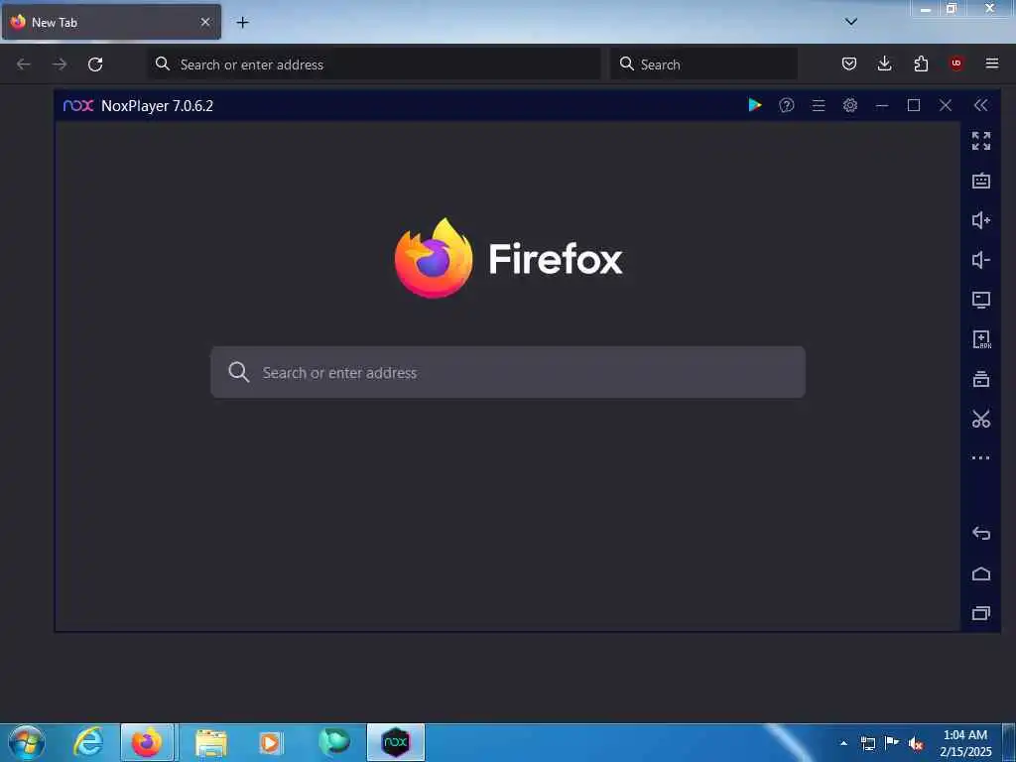Open NoxPlayer keyboard mapping tool
Viewport: 1016px width, 762px height.
pyautogui.click(x=981, y=181)
